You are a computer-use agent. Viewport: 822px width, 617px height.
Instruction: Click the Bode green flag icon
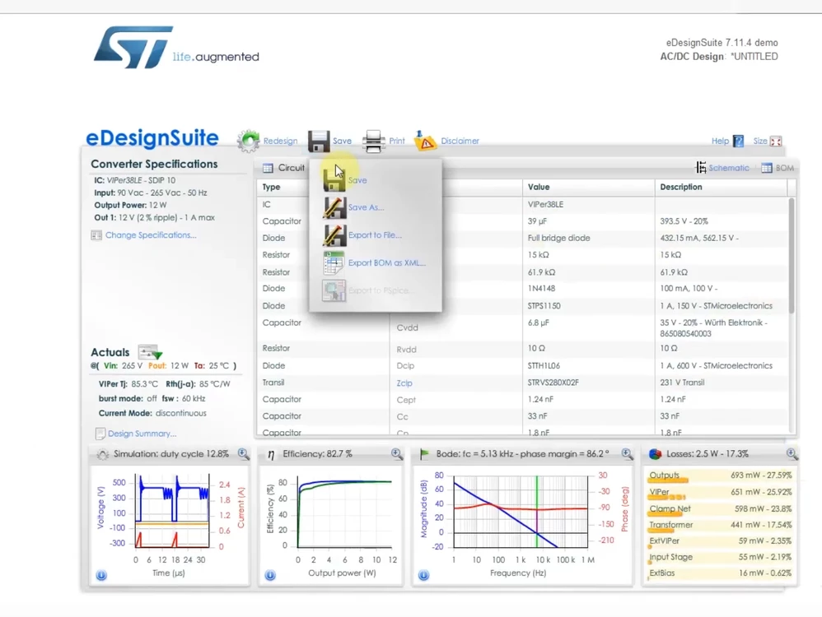[425, 454]
